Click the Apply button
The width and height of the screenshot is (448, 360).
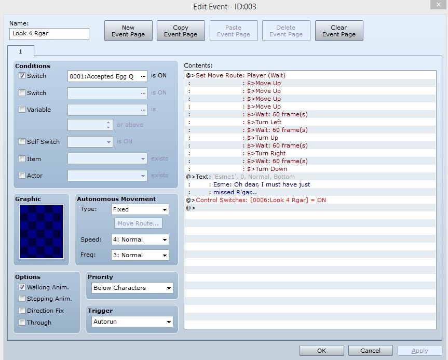point(420,351)
